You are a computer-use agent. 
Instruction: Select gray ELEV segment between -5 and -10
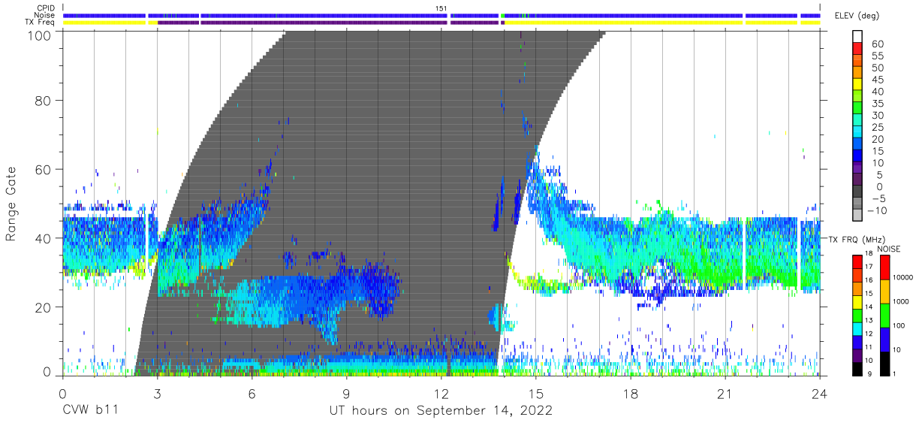[857, 204]
